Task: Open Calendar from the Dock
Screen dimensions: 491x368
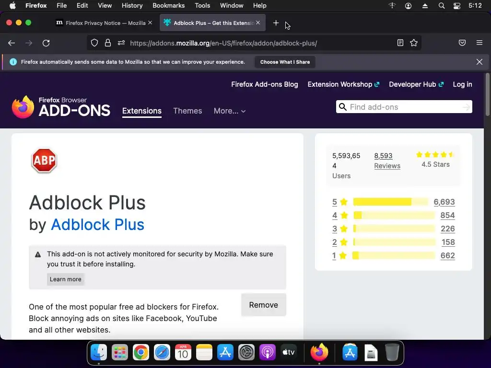Action: point(183,353)
